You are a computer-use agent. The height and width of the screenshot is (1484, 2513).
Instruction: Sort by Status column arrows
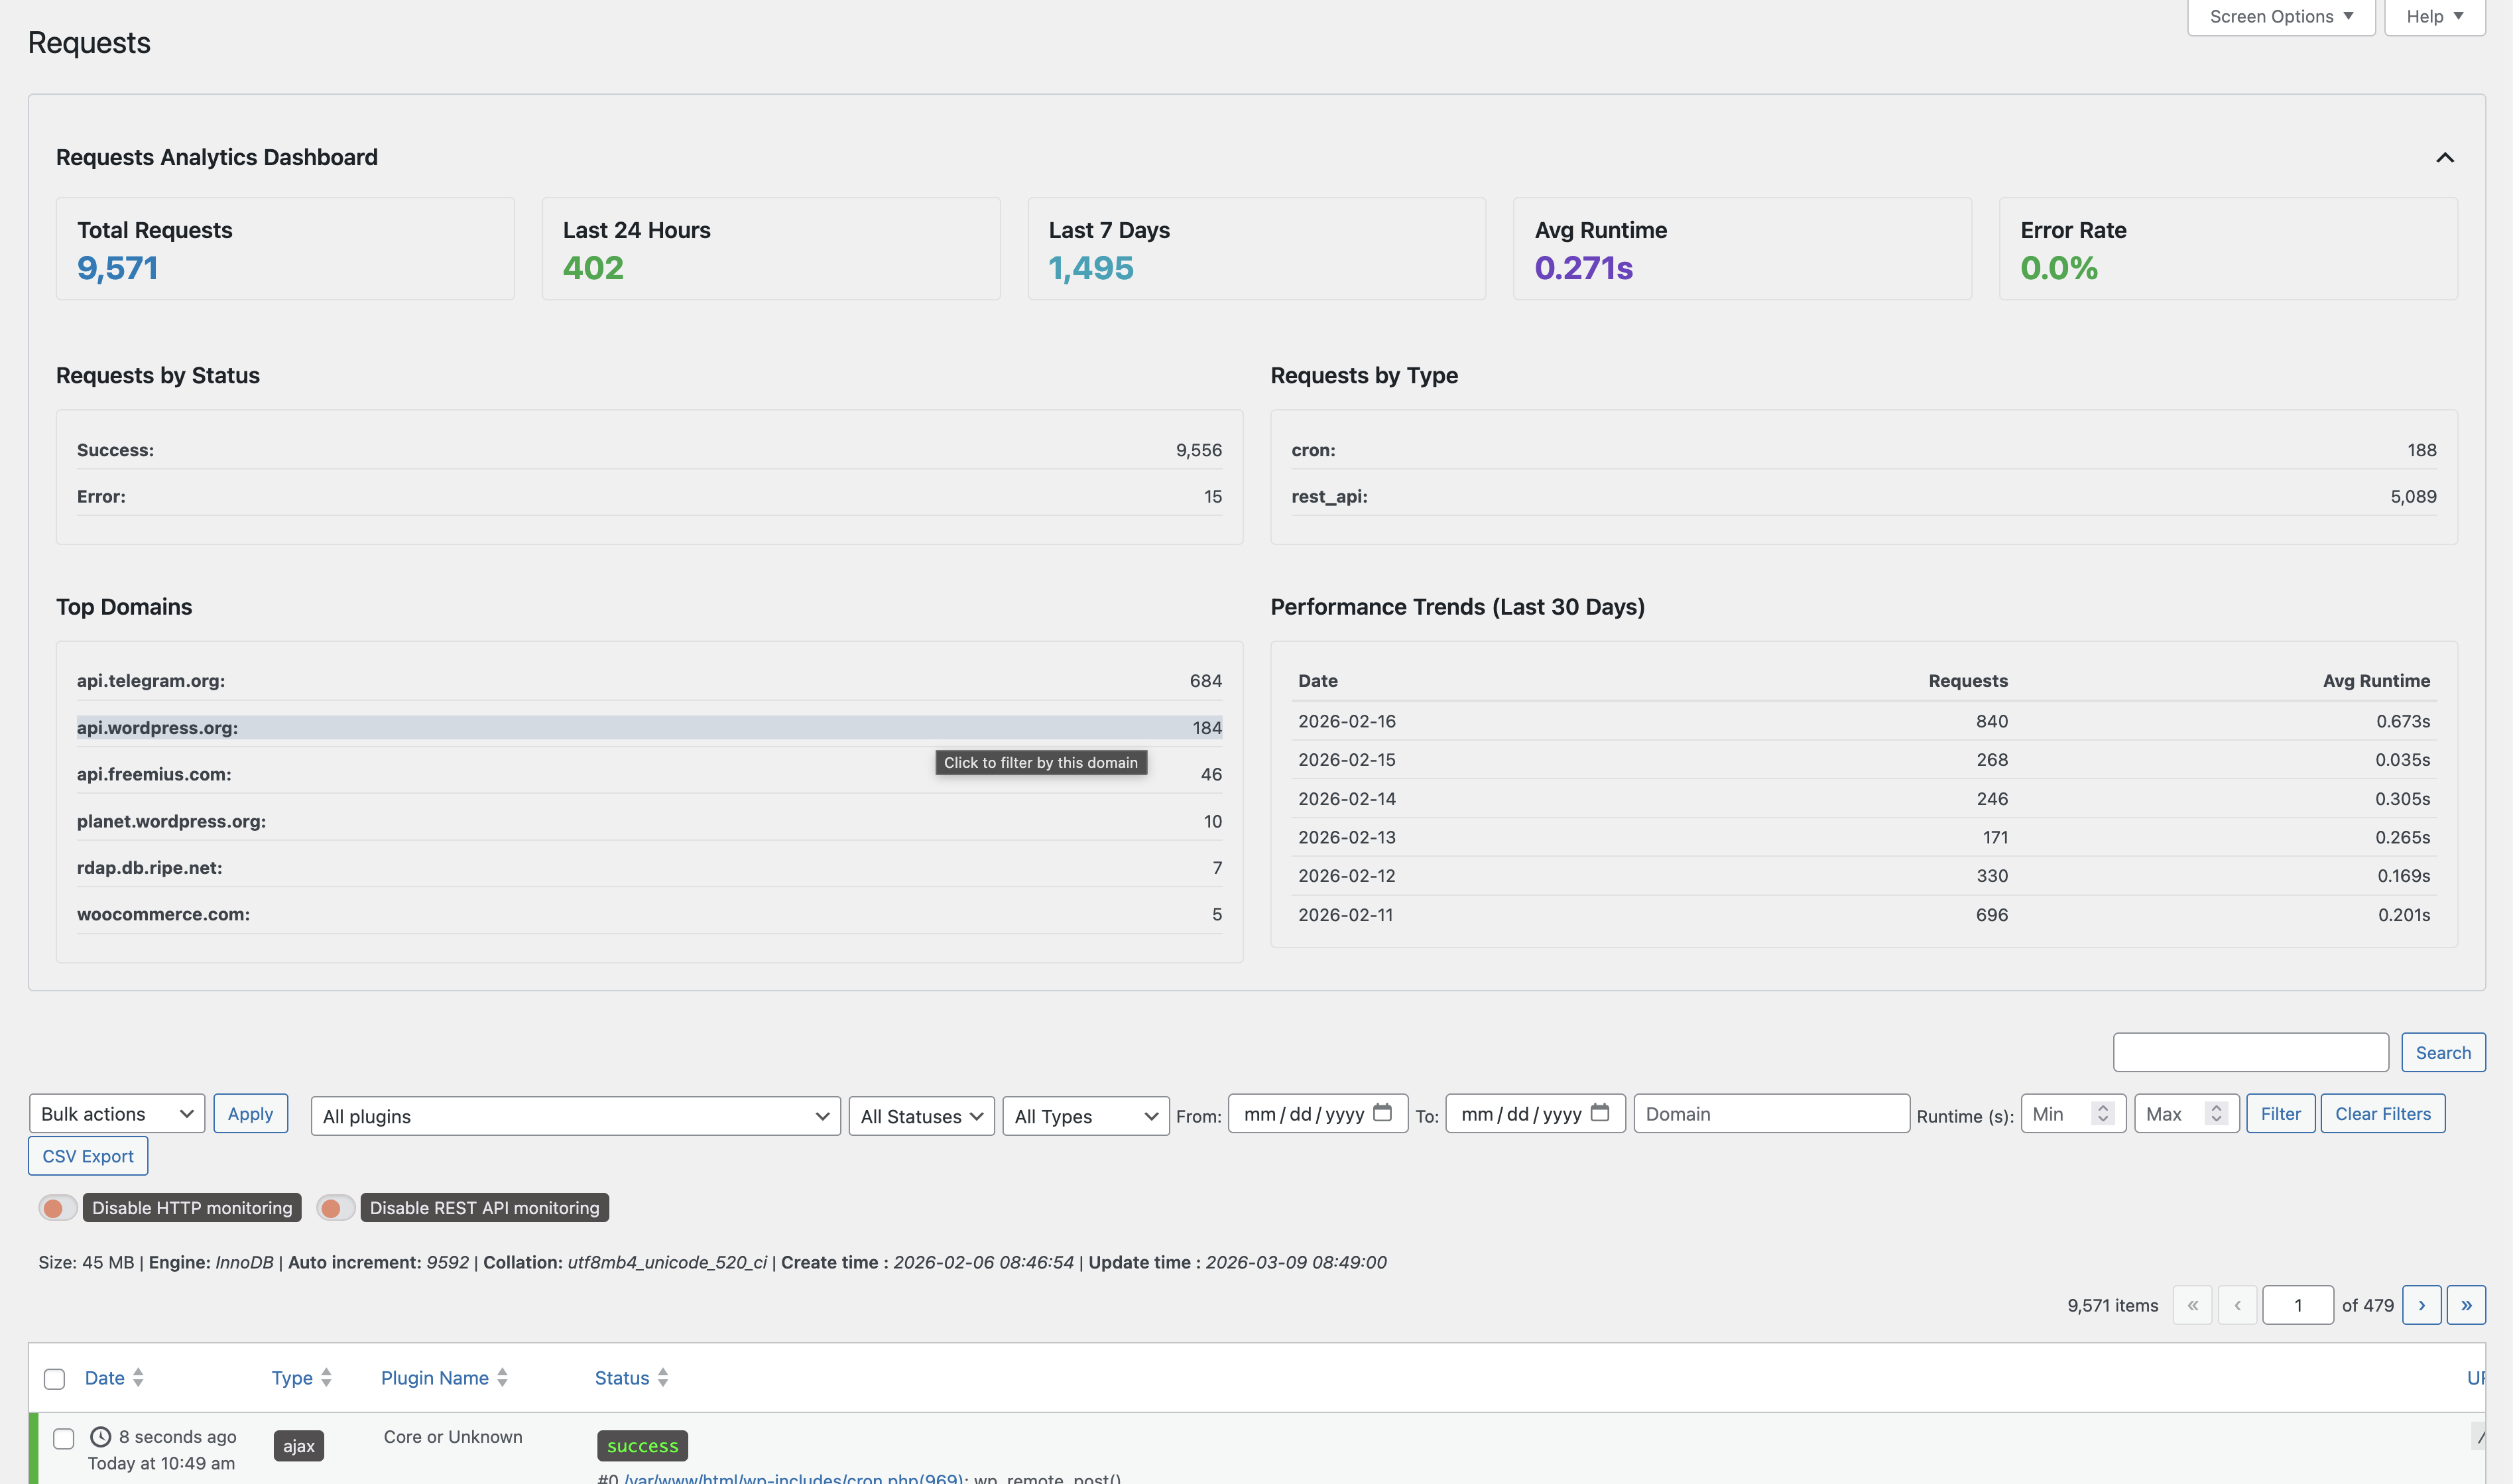tap(662, 1378)
